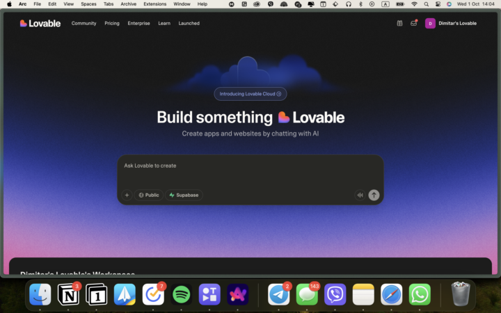
Task: Launch WhatsApp from the dock
Action: point(420,294)
